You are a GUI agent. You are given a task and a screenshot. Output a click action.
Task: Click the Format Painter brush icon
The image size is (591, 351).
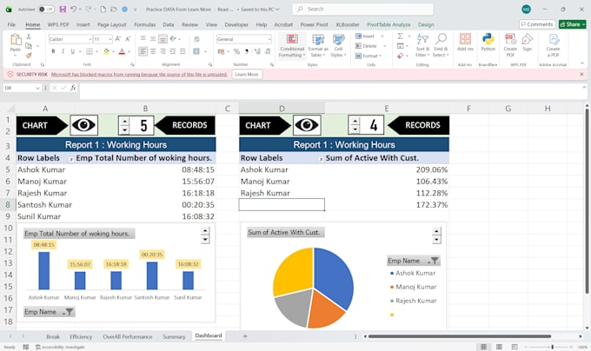tap(29, 56)
